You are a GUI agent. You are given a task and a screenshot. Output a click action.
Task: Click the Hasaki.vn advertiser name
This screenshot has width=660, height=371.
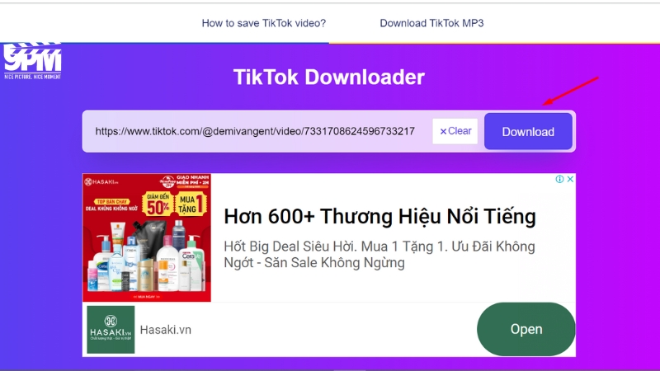[x=166, y=330]
